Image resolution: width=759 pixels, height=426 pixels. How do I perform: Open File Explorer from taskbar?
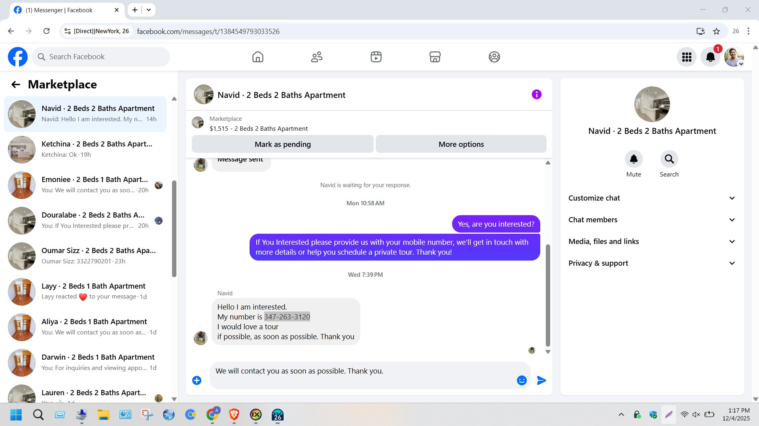[104, 415]
